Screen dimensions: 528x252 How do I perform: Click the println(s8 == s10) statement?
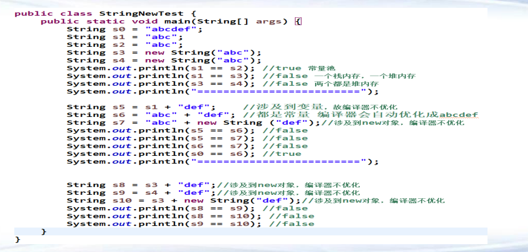point(164,216)
